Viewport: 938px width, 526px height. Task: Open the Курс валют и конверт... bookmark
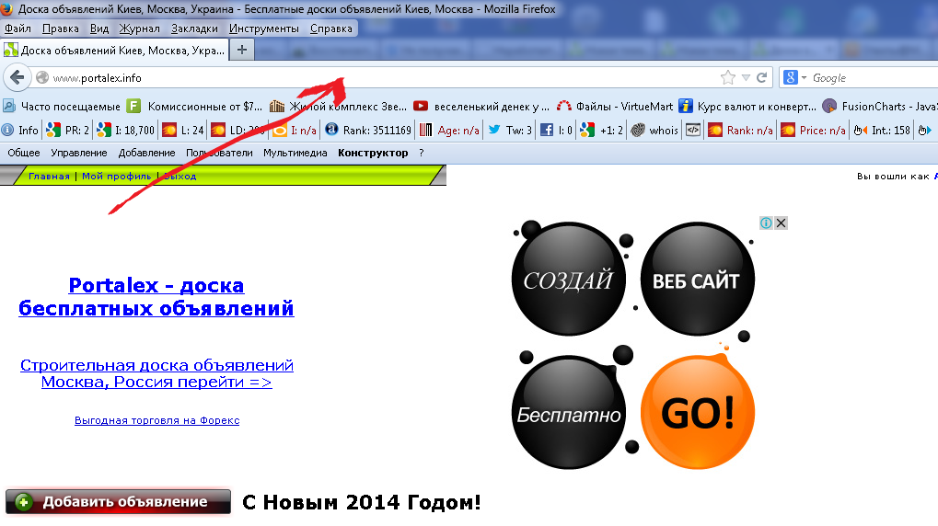747,107
